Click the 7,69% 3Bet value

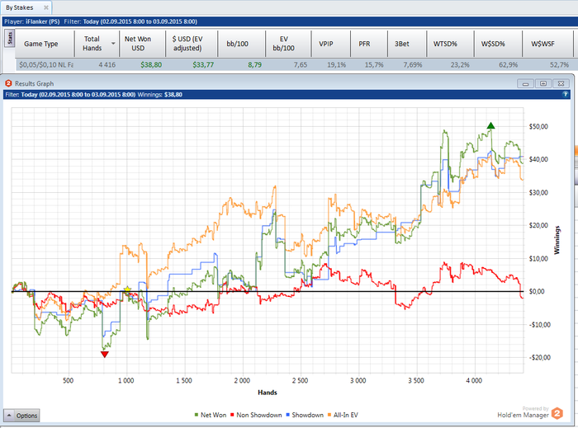click(x=413, y=65)
